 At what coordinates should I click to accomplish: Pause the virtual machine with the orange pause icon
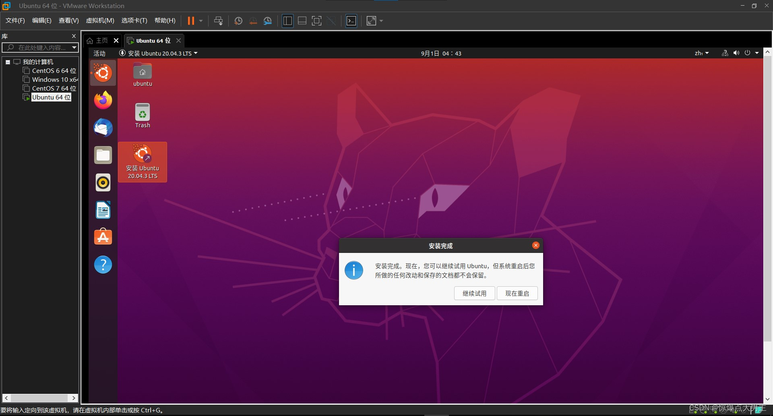click(191, 21)
